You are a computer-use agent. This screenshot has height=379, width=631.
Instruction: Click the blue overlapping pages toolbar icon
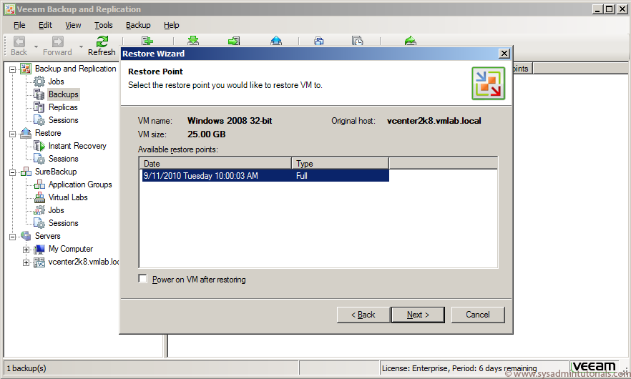pos(319,41)
